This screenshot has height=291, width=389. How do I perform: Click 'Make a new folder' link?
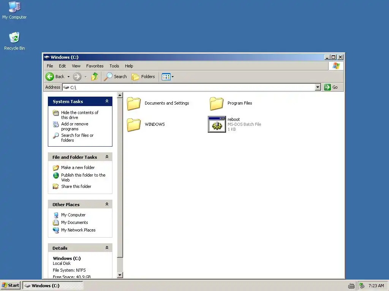[77, 167]
